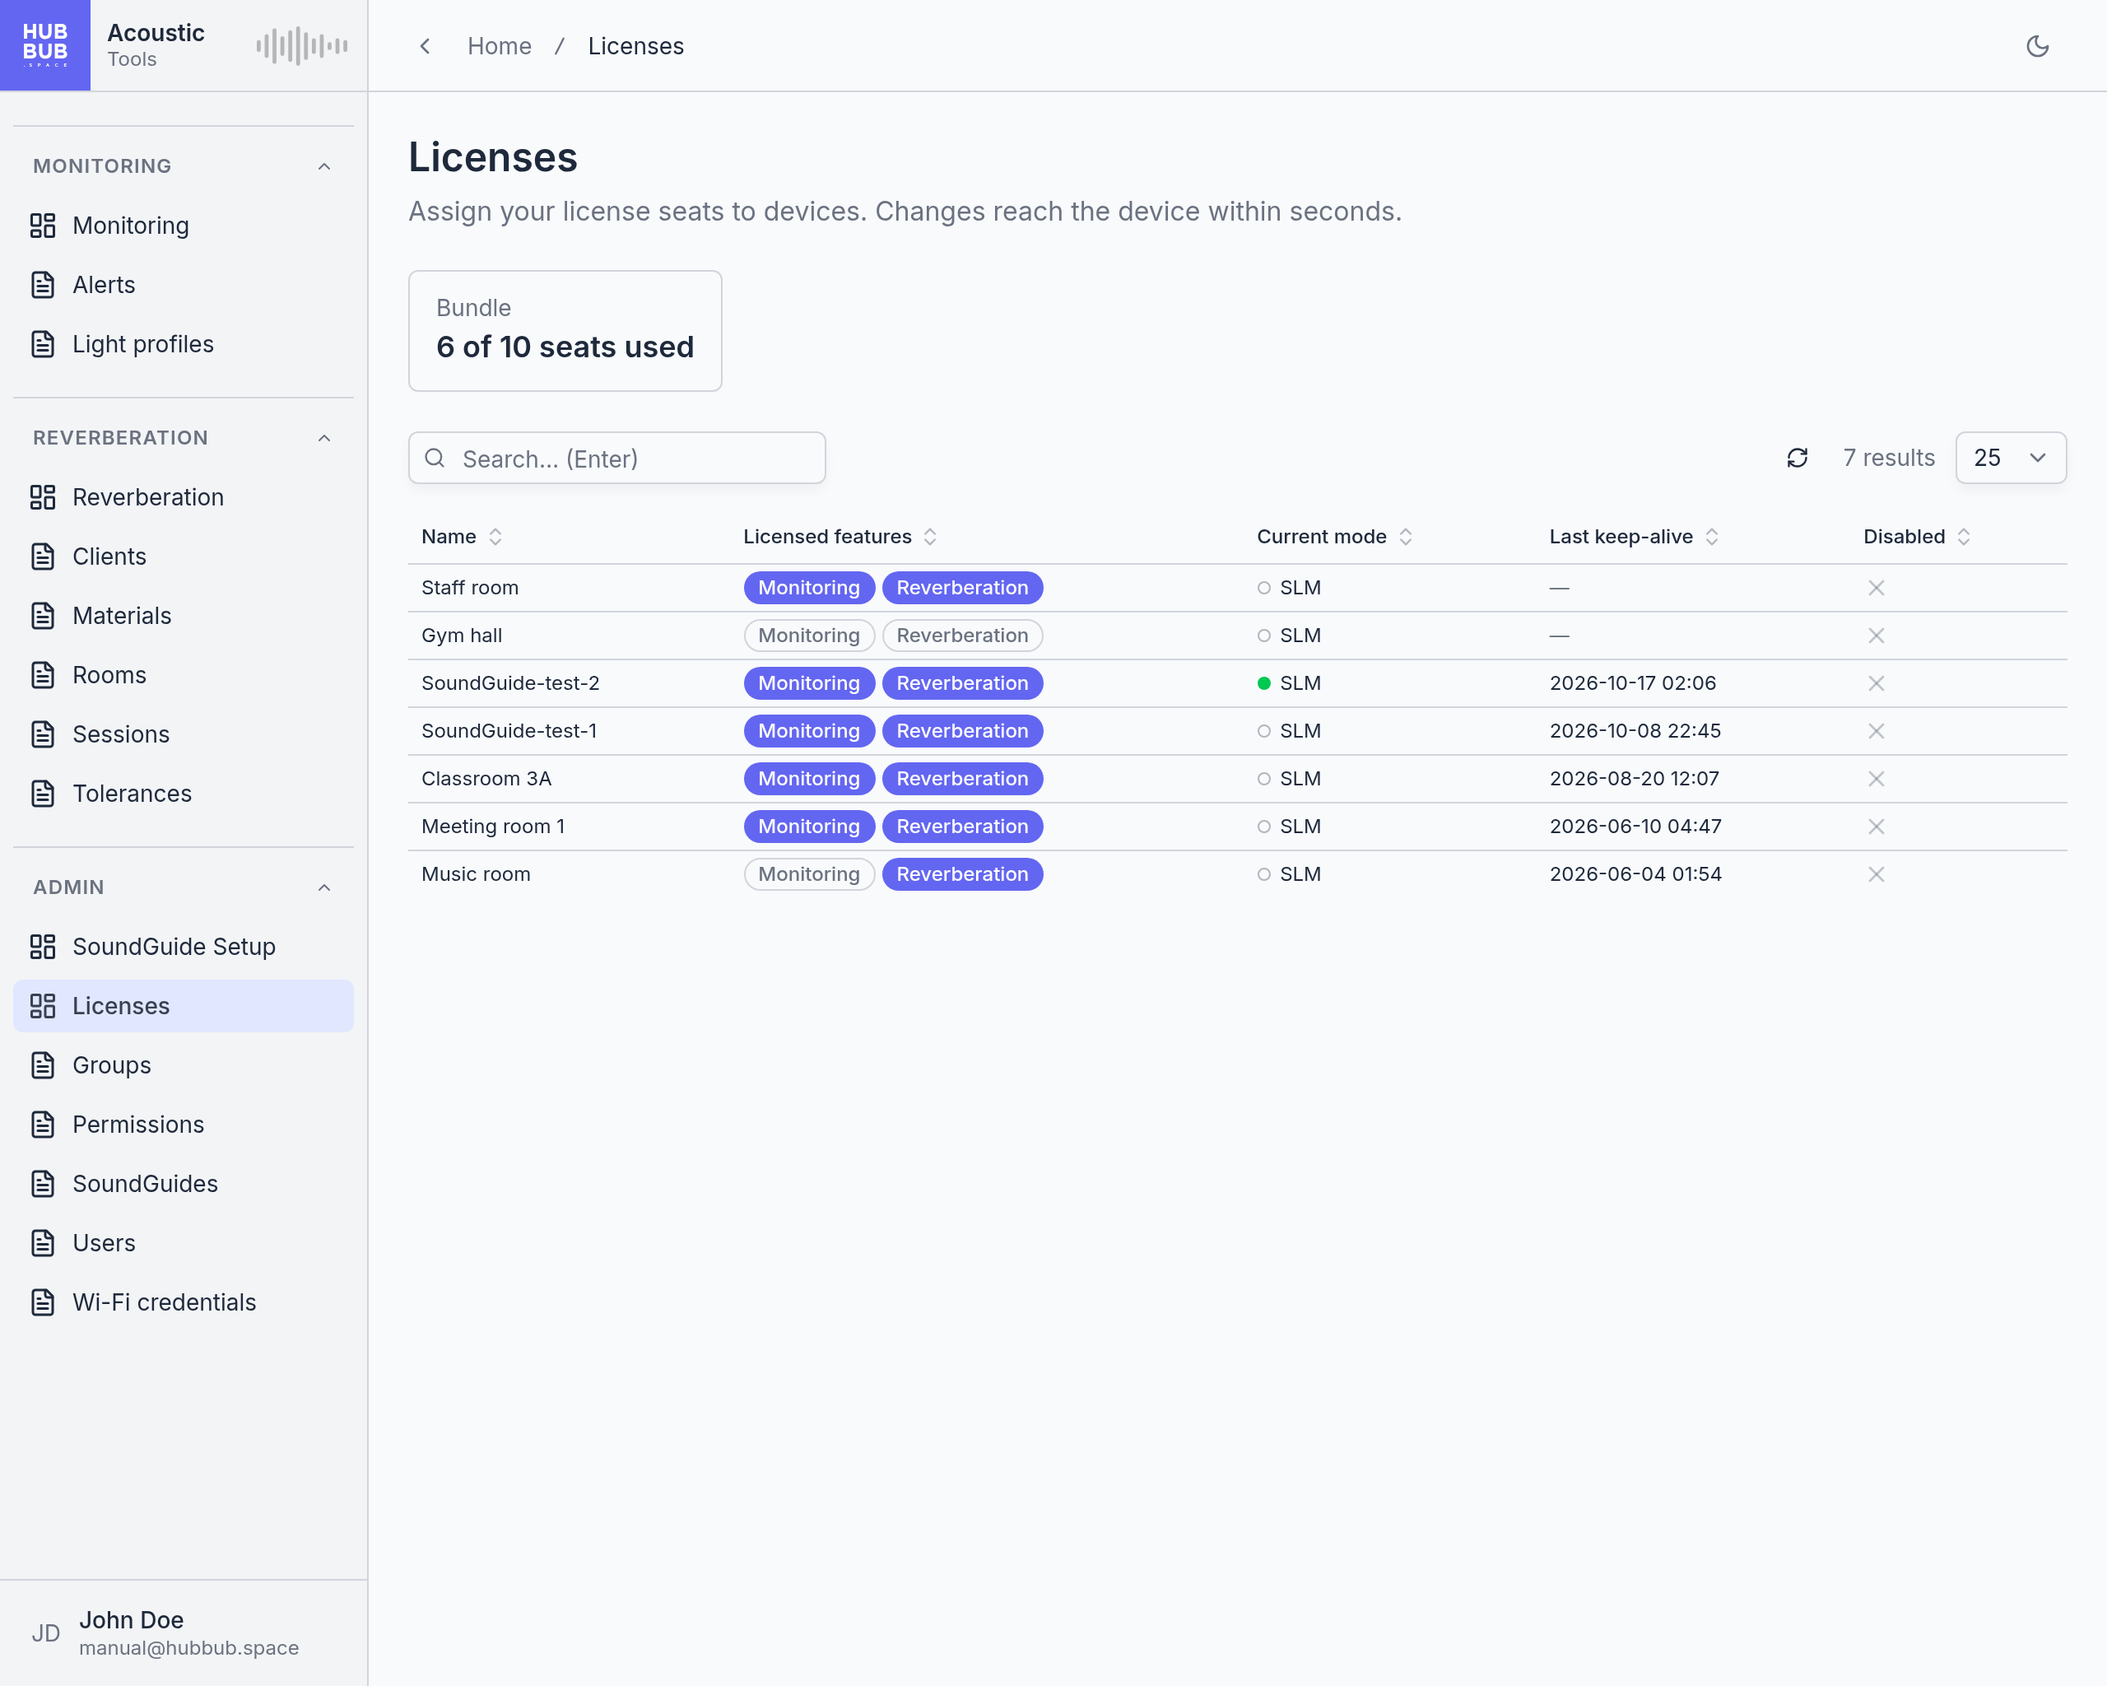Viewport: 2107px width, 1686px height.
Task: Click the refresh results icon
Action: coord(1796,458)
